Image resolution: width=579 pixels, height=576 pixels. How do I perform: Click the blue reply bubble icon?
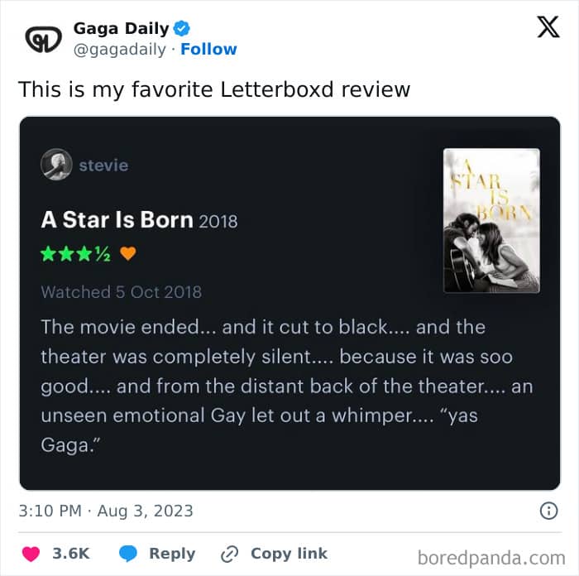click(128, 554)
